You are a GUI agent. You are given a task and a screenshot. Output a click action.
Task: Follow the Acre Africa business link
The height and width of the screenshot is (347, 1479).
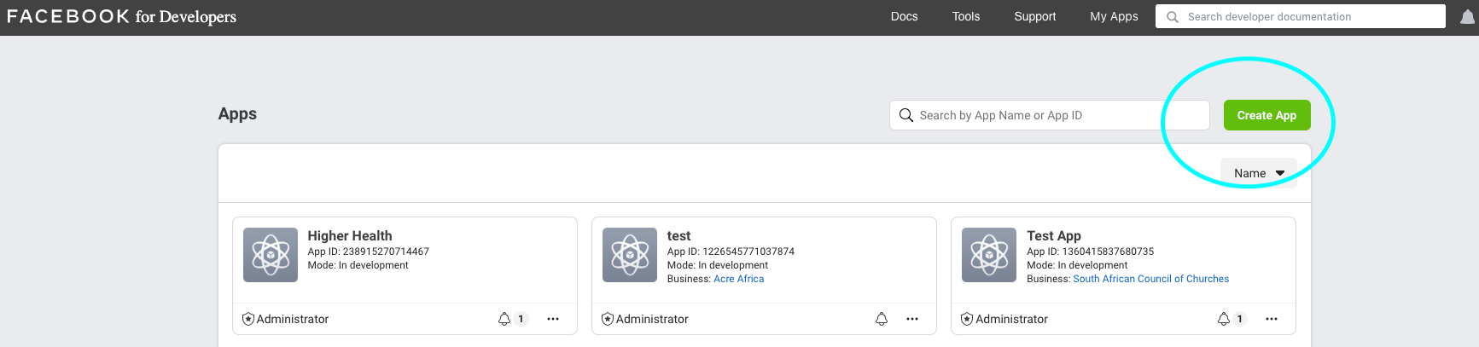(739, 279)
